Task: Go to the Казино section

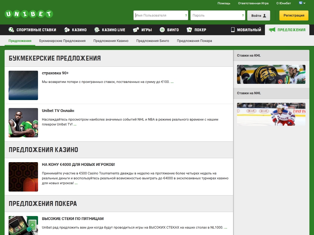Action: tap(75, 30)
